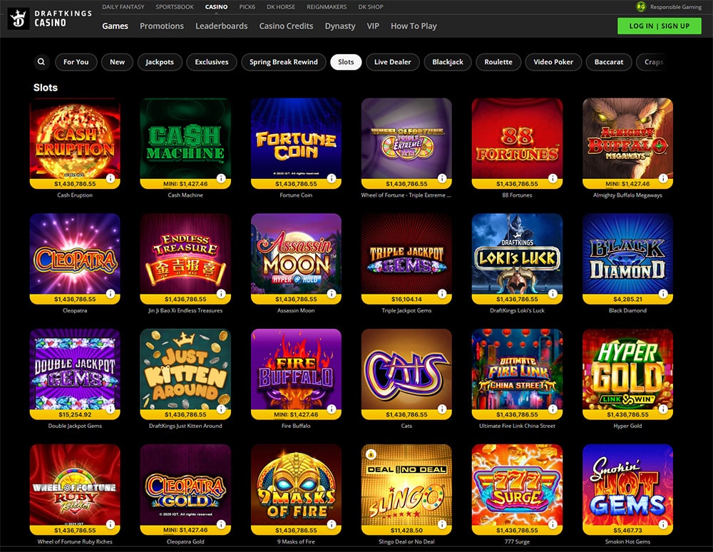Click the $4,285.21 Black Diamond jackpot amount

coord(627,300)
